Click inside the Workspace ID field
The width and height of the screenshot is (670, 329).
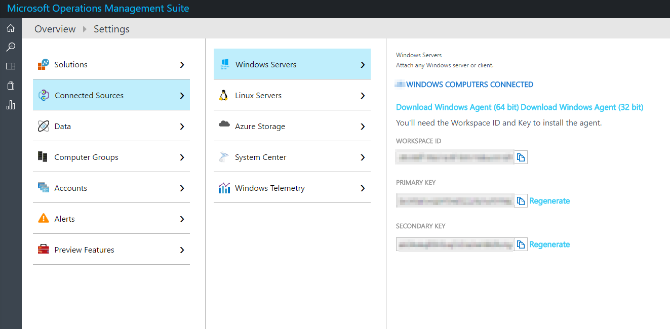[456, 157]
